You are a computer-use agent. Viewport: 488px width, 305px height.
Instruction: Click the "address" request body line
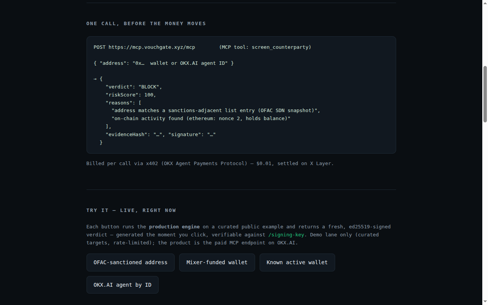pos(164,63)
